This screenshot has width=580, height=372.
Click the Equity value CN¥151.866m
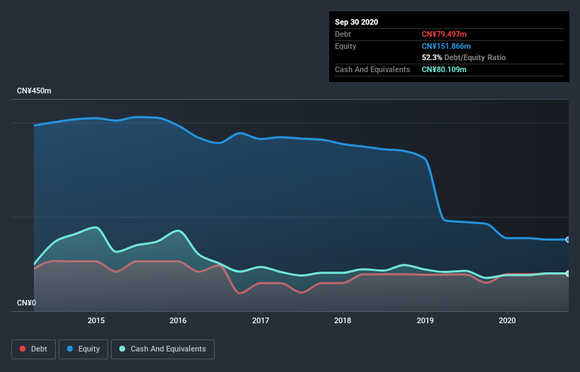coord(446,46)
